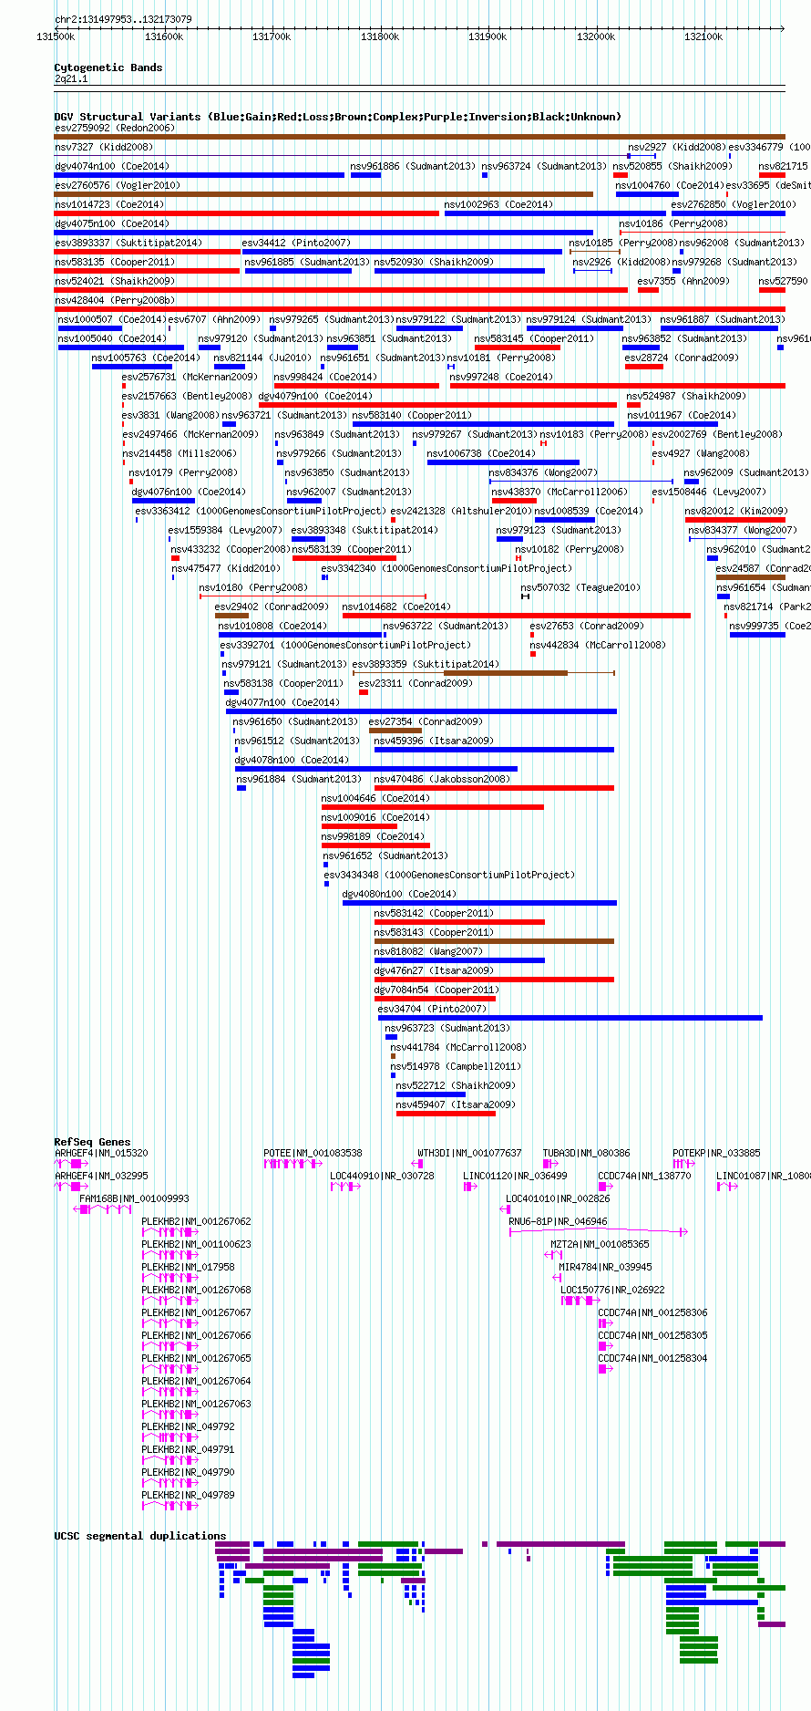This screenshot has height=1711, width=811.
Task: Click nsv1014723 (Coe2014) variant label
Action: coord(109,204)
